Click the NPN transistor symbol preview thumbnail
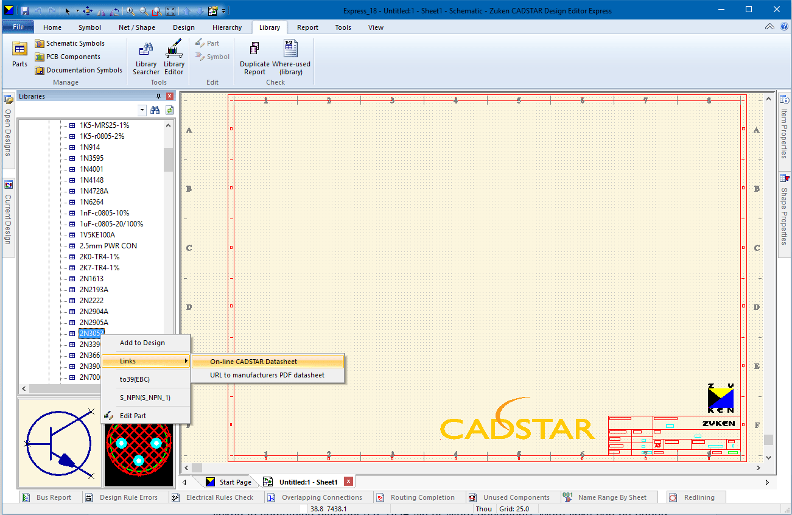 [x=60, y=444]
